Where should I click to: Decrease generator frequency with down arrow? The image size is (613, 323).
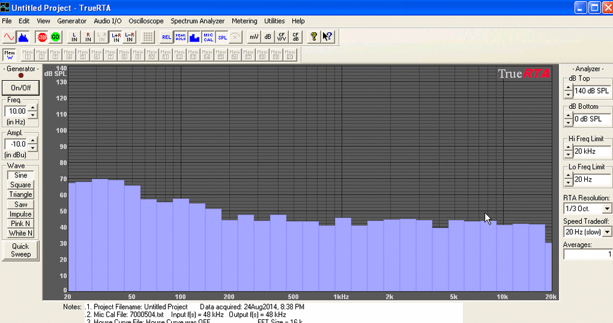33,114
